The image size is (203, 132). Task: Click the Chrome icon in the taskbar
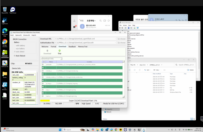coord(116,130)
